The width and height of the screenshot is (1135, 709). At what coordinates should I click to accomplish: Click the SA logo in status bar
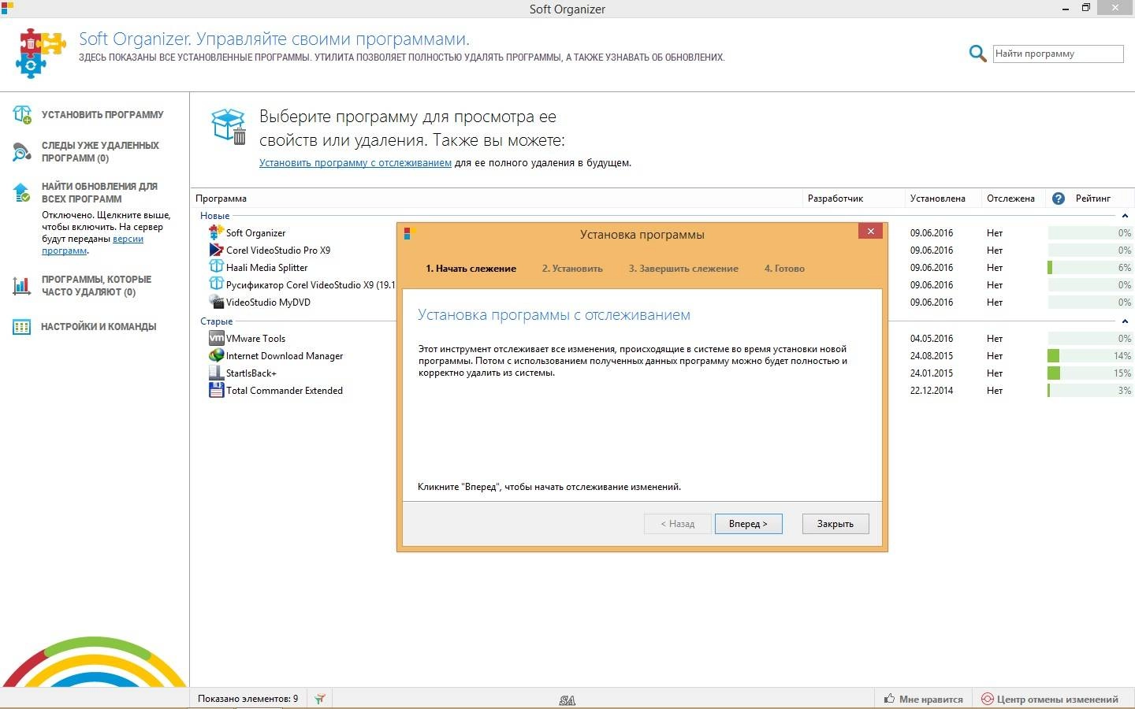point(567,700)
